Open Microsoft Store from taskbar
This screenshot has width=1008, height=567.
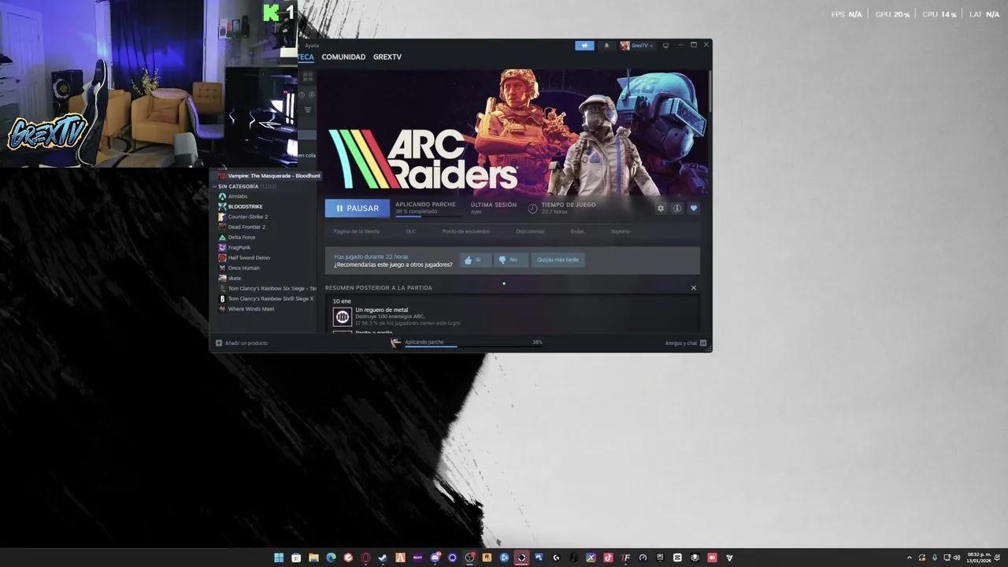click(x=296, y=558)
